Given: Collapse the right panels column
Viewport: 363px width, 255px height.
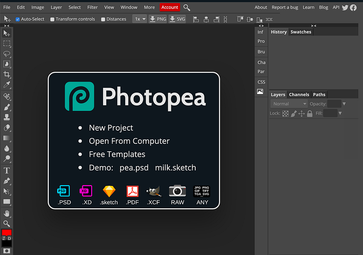Looking at the screenshot, I should 314,26.
